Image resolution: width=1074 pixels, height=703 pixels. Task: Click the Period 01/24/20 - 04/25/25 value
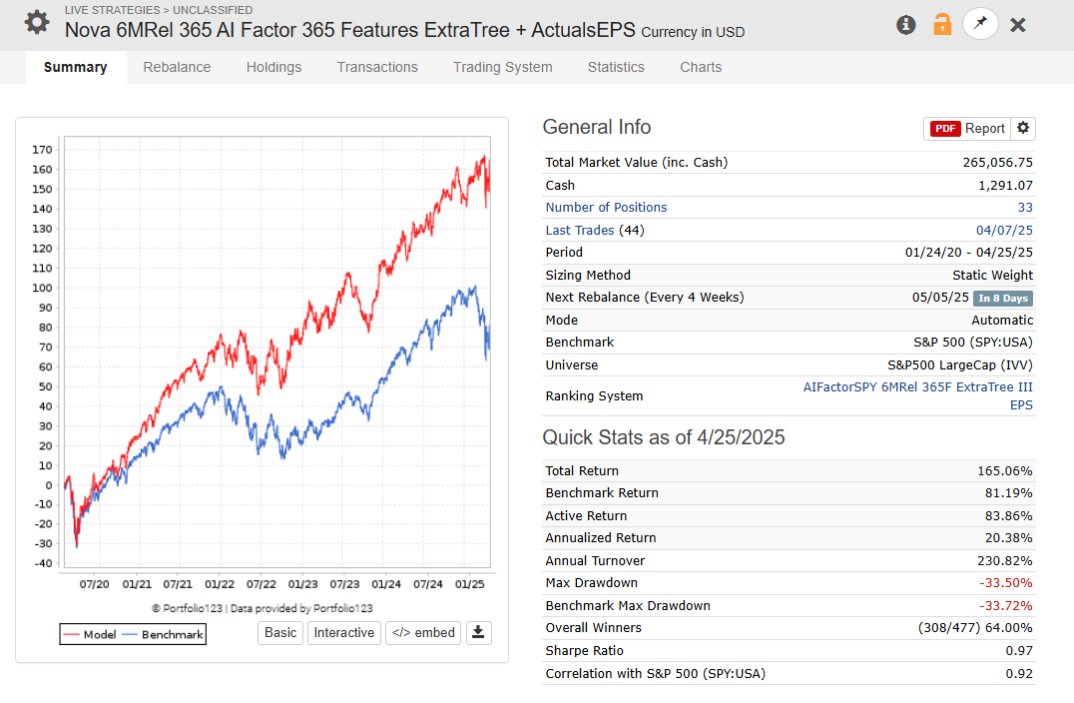(968, 253)
